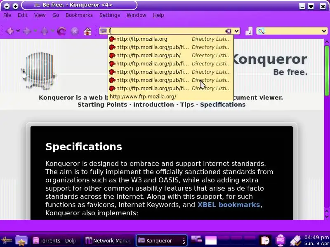Viewport: 330px width, 247px height.
Task: Follow the Tips link
Action: click(x=187, y=105)
